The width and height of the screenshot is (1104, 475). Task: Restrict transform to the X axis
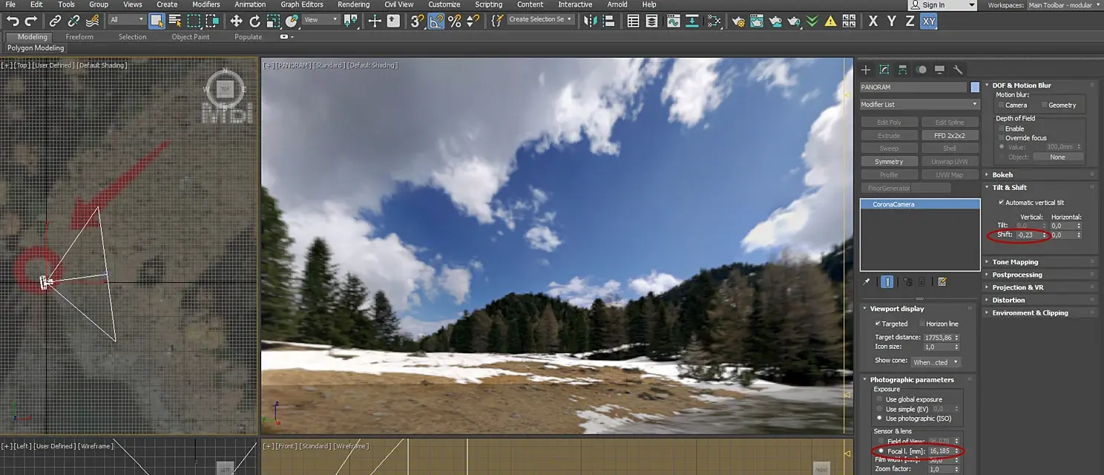[x=873, y=21]
